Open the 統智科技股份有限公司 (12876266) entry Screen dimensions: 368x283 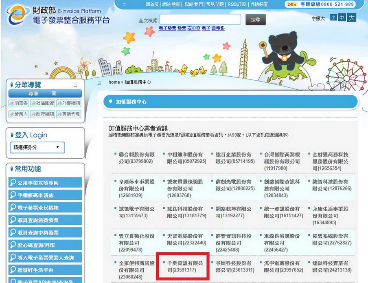[332, 185]
